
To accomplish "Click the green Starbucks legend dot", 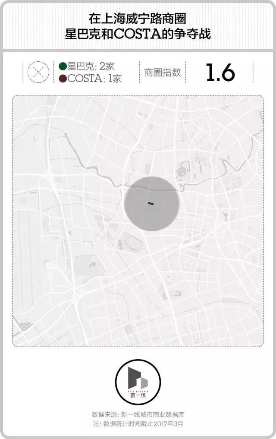I will click(x=63, y=66).
